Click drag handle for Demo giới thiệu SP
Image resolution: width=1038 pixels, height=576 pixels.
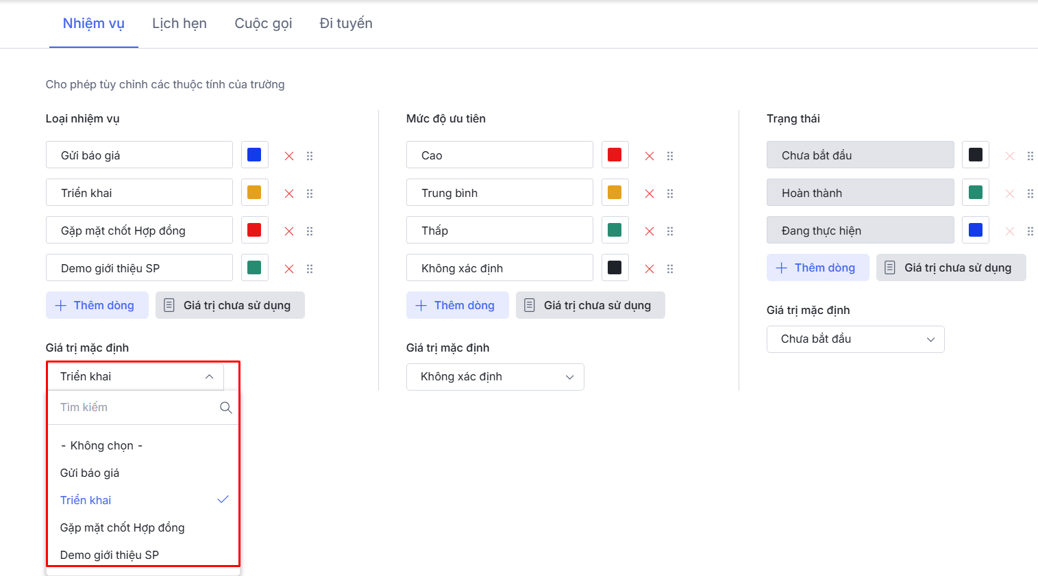tap(310, 269)
